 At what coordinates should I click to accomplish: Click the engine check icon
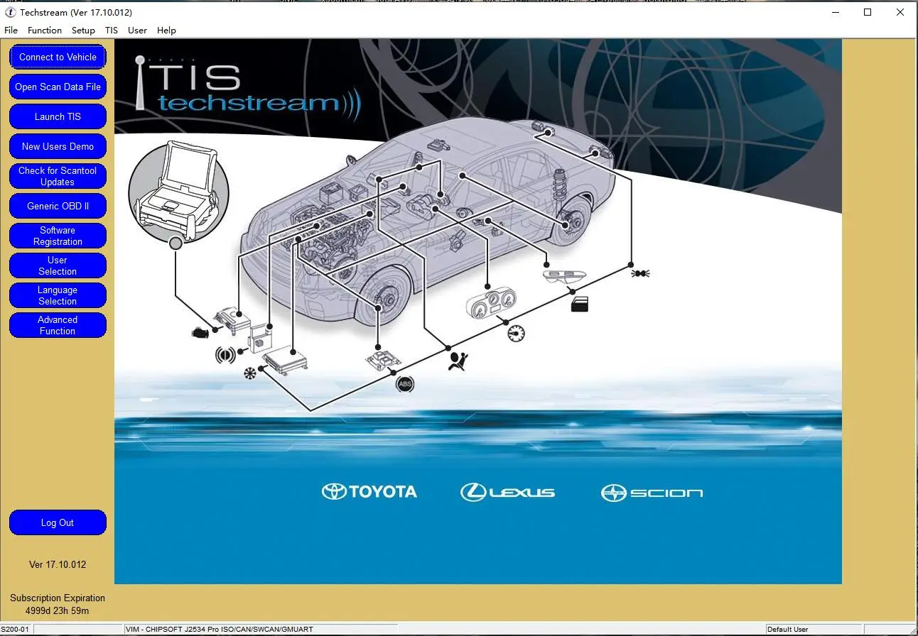pyautogui.click(x=200, y=331)
